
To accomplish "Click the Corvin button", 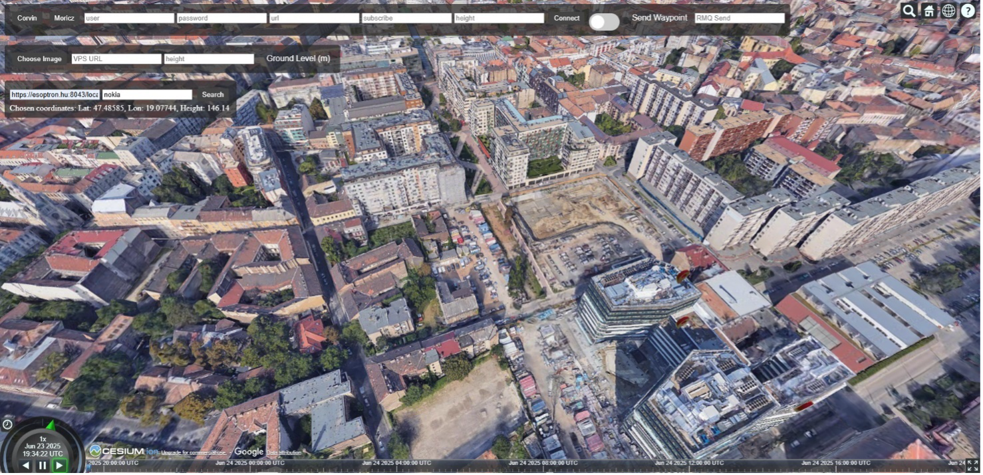I will click(x=27, y=18).
